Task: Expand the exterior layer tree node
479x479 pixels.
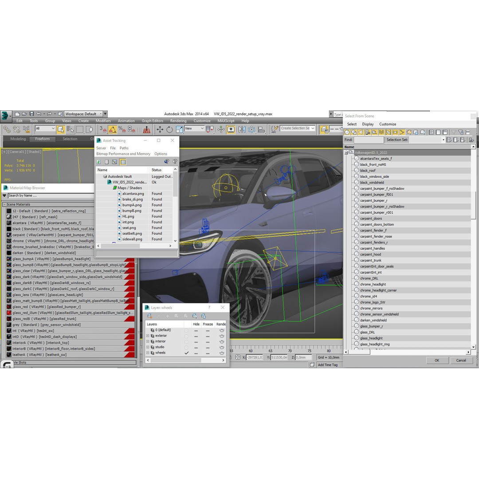Action: coord(148,336)
